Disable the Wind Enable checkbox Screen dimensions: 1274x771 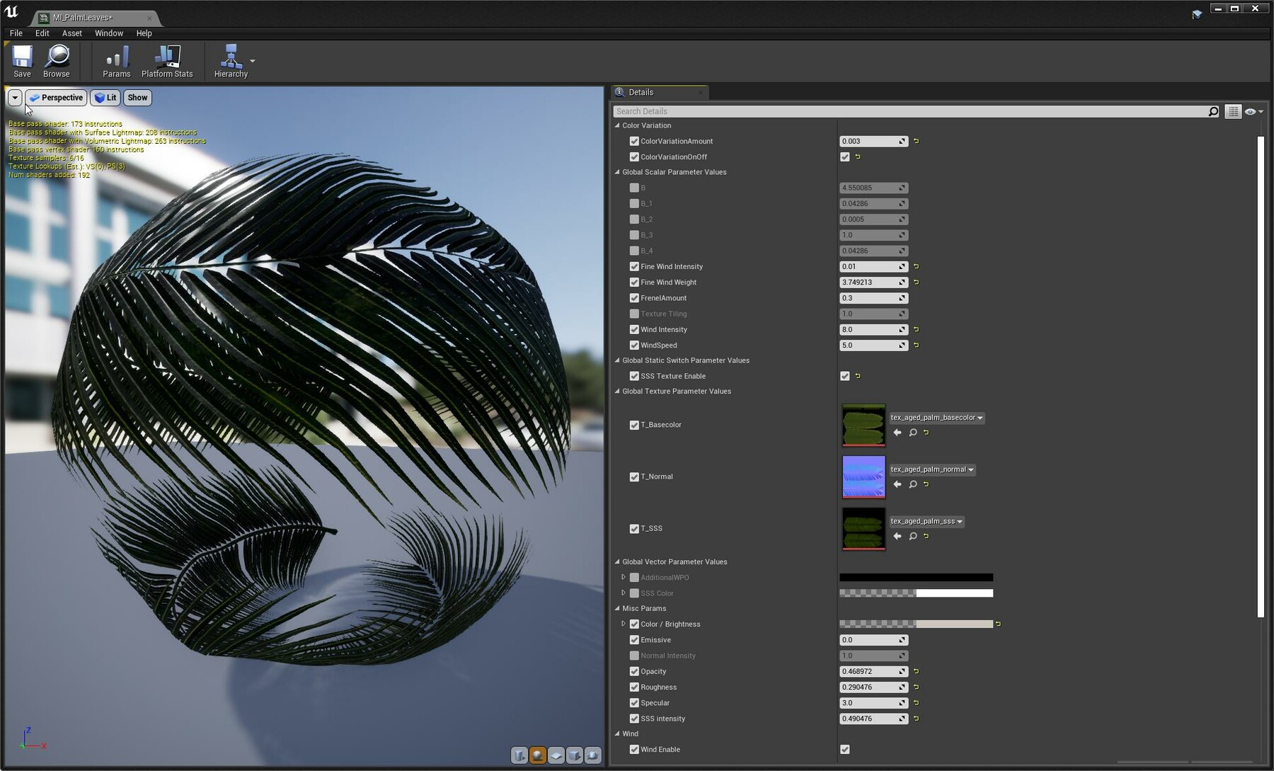click(x=844, y=749)
